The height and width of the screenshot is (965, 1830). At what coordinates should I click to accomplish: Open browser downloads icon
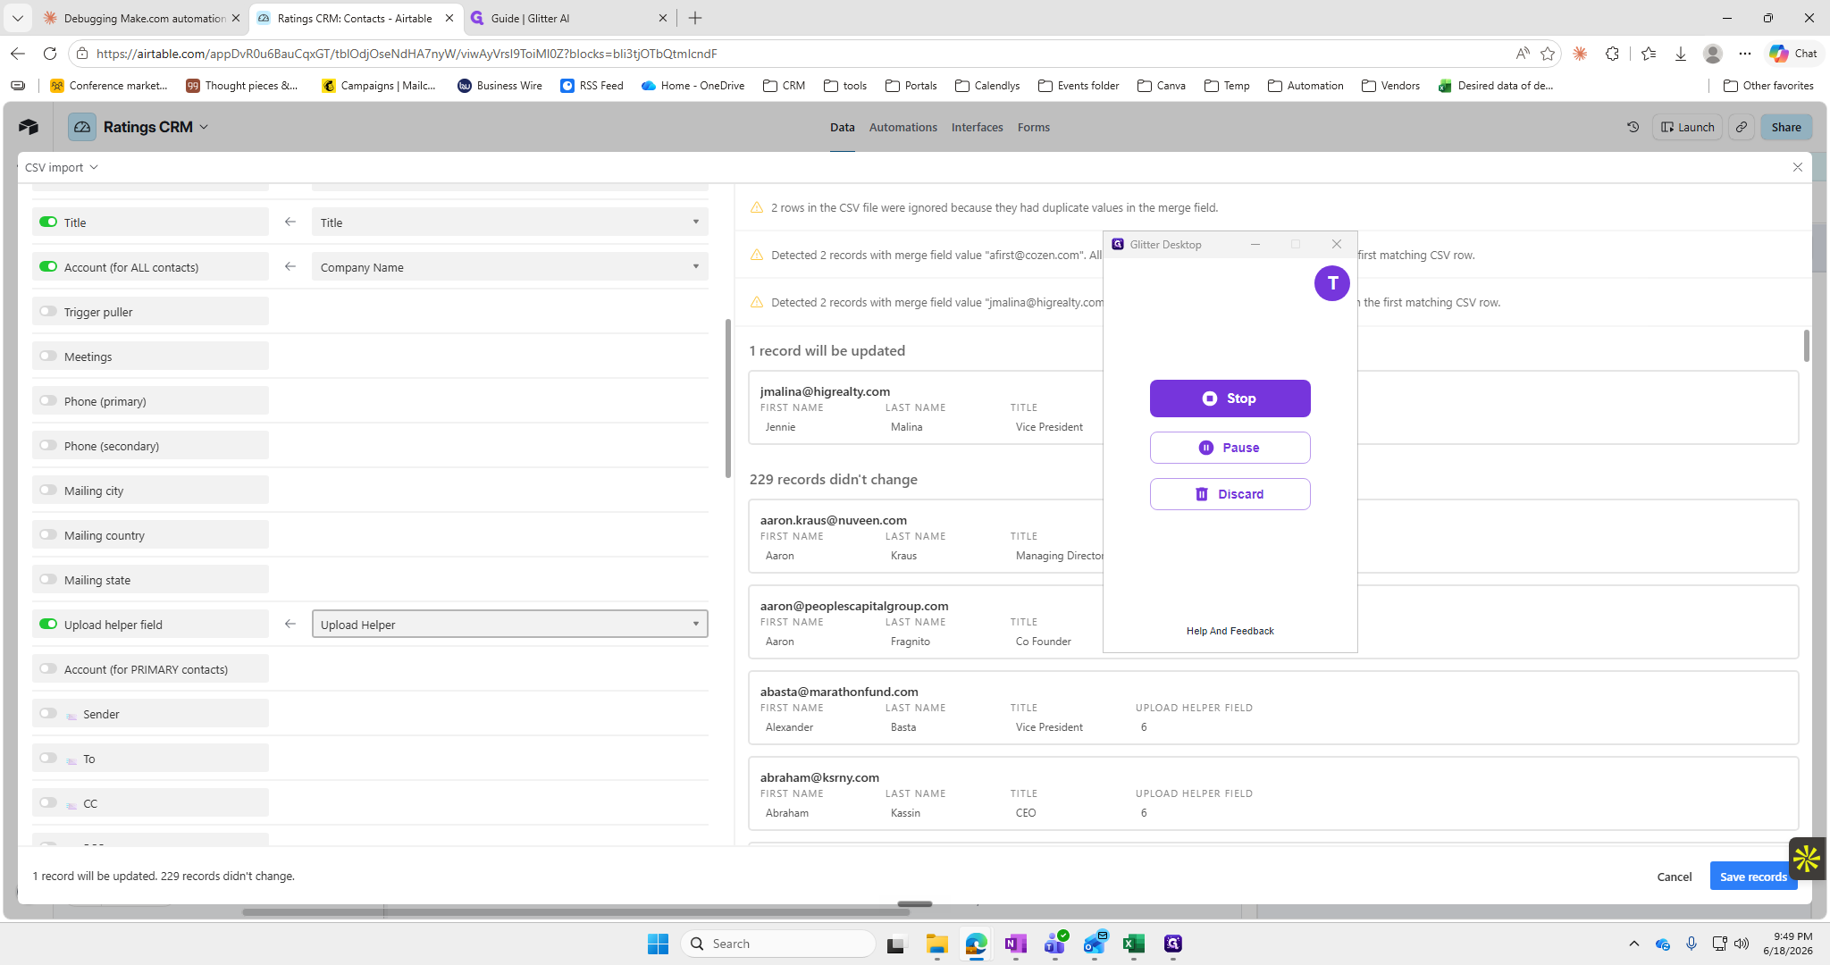pyautogui.click(x=1680, y=54)
